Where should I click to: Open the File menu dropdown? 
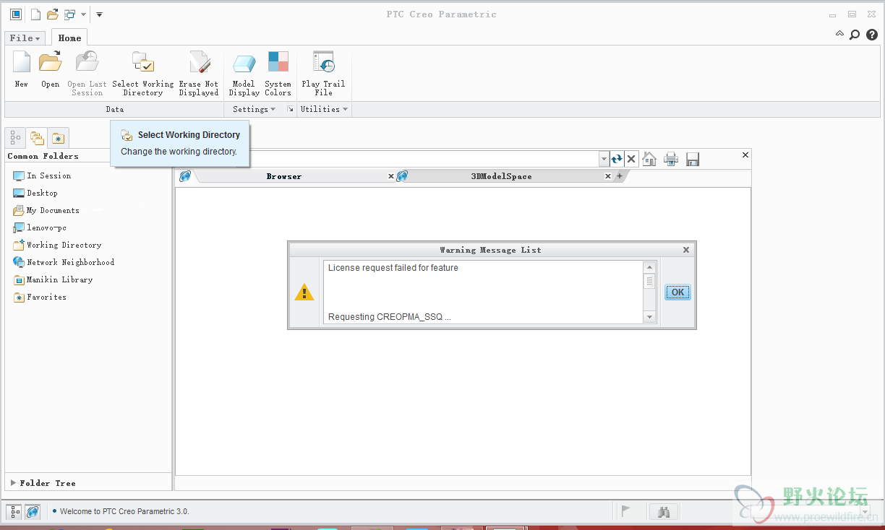point(26,38)
